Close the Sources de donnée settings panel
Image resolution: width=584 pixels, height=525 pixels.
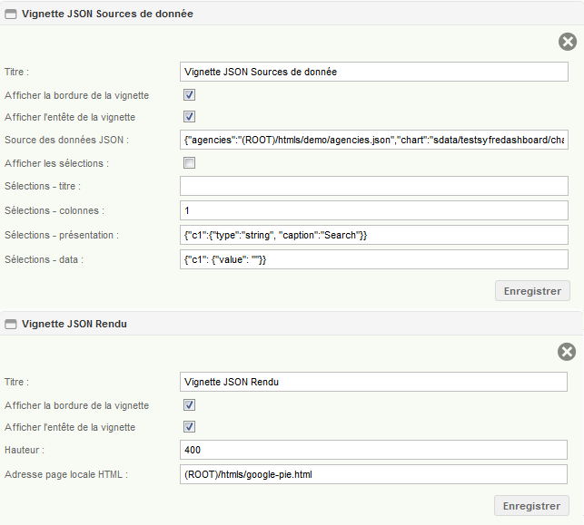[x=568, y=42]
